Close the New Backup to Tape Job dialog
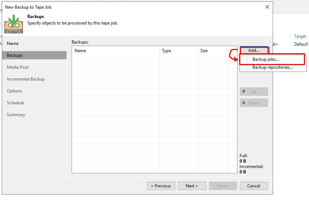The image size is (309, 200). point(267,7)
